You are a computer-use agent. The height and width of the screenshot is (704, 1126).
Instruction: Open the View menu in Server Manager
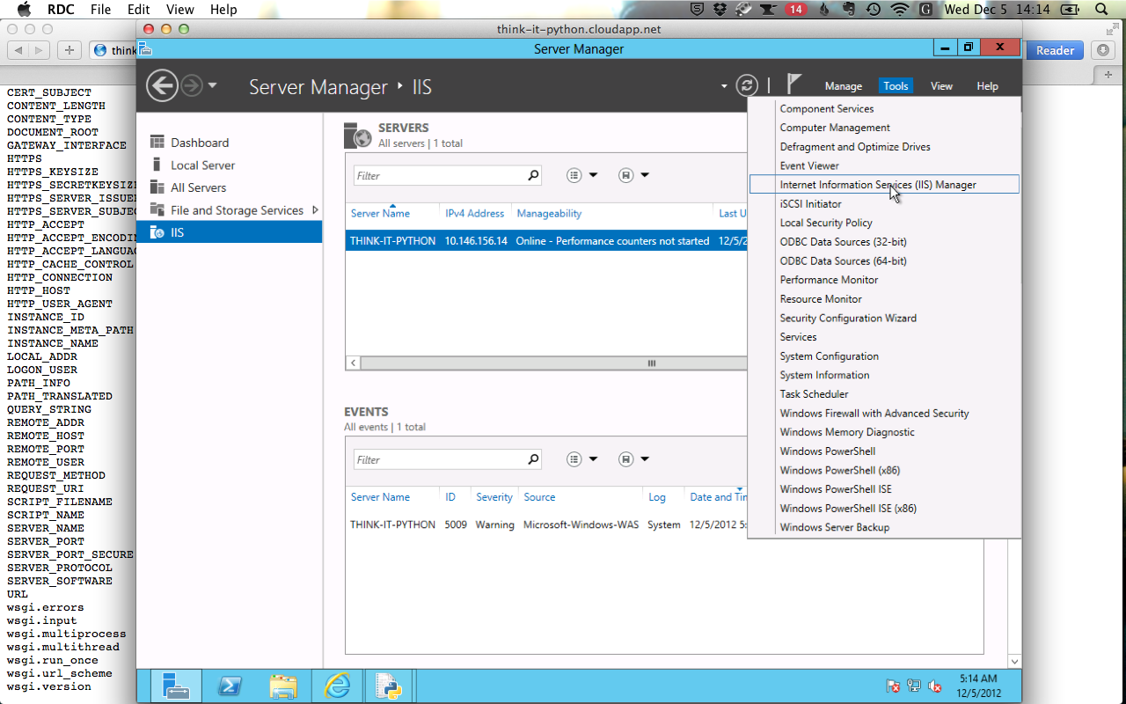(941, 86)
